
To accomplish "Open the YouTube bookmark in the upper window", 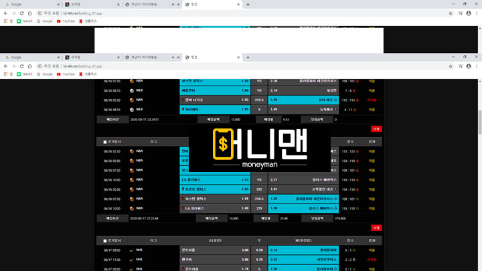I will click(x=66, y=21).
